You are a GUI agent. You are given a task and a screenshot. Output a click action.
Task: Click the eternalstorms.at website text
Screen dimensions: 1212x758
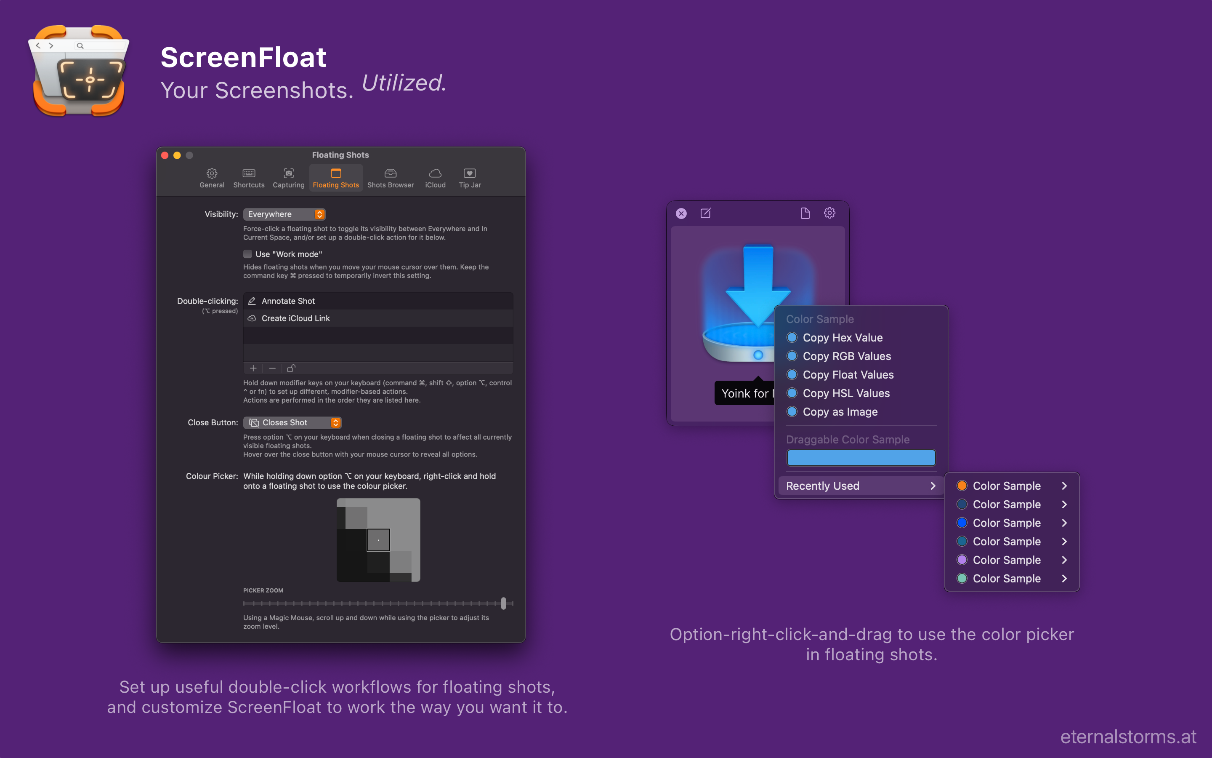click(1128, 737)
